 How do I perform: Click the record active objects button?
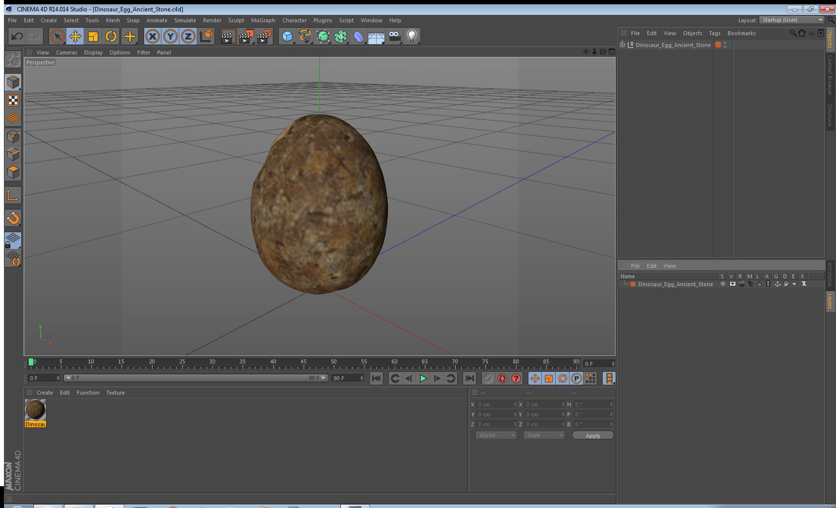coord(488,378)
